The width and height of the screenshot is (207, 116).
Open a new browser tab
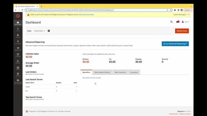[41, 6]
